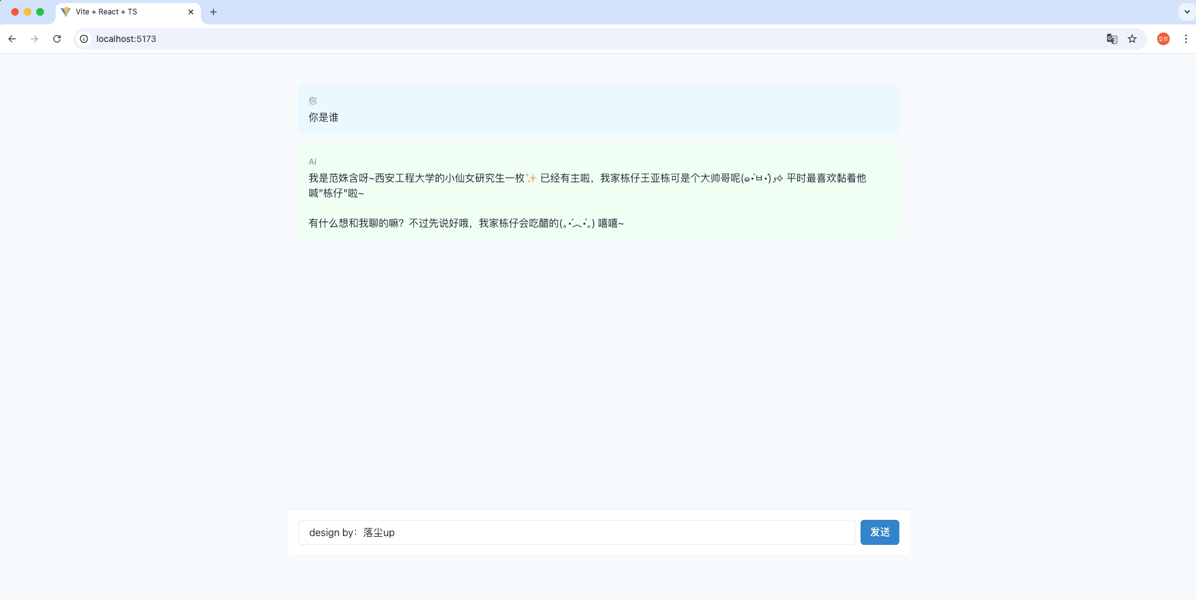
Task: Open Chrome's three-dot menu
Action: point(1185,39)
